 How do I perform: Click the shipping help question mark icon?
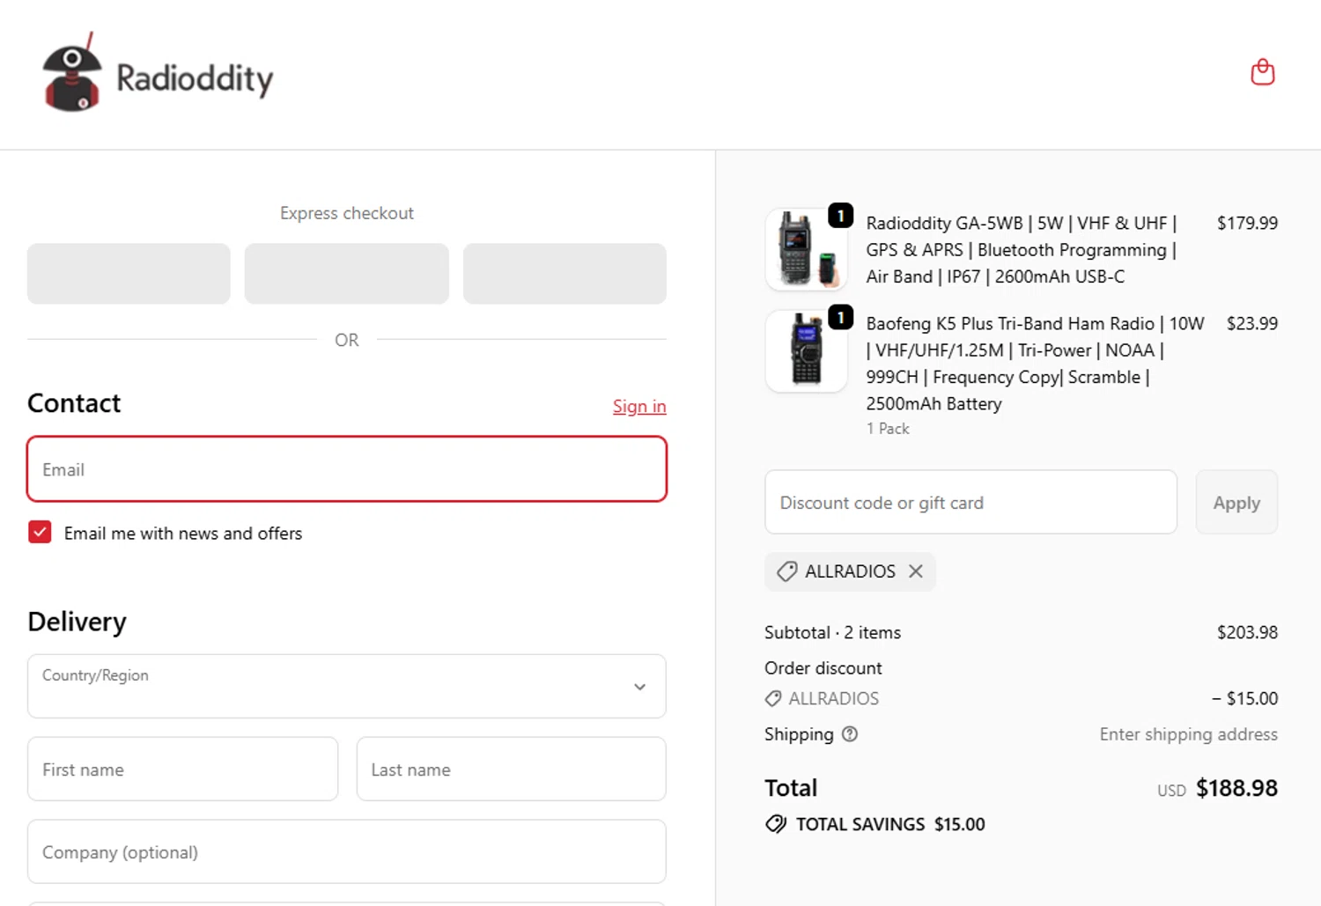[x=850, y=734]
